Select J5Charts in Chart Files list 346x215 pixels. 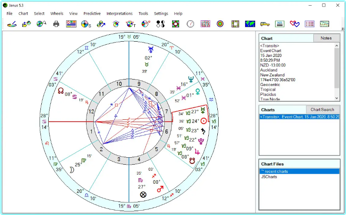(x=269, y=177)
